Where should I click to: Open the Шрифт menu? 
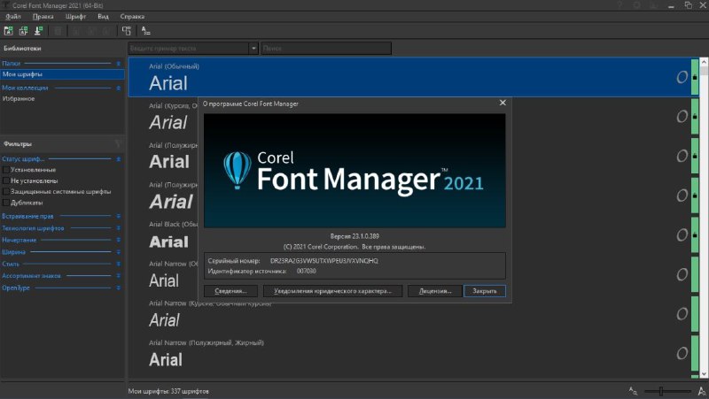pos(75,16)
